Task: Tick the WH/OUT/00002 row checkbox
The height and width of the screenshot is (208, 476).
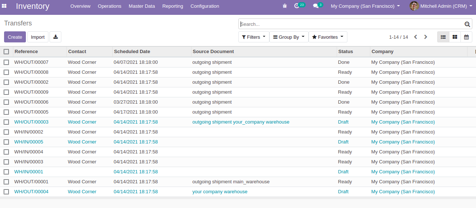Action: click(6, 82)
